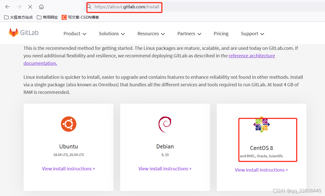Image resolution: width=325 pixels, height=196 pixels.
Task: Click the GitLab wordmark text
Action: [x=29, y=33]
